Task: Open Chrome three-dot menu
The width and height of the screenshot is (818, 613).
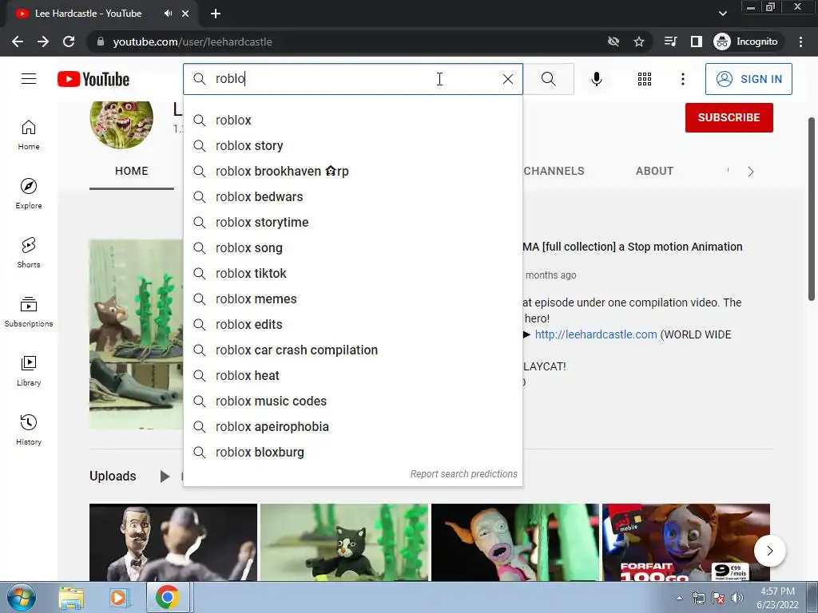Action: [x=800, y=42]
